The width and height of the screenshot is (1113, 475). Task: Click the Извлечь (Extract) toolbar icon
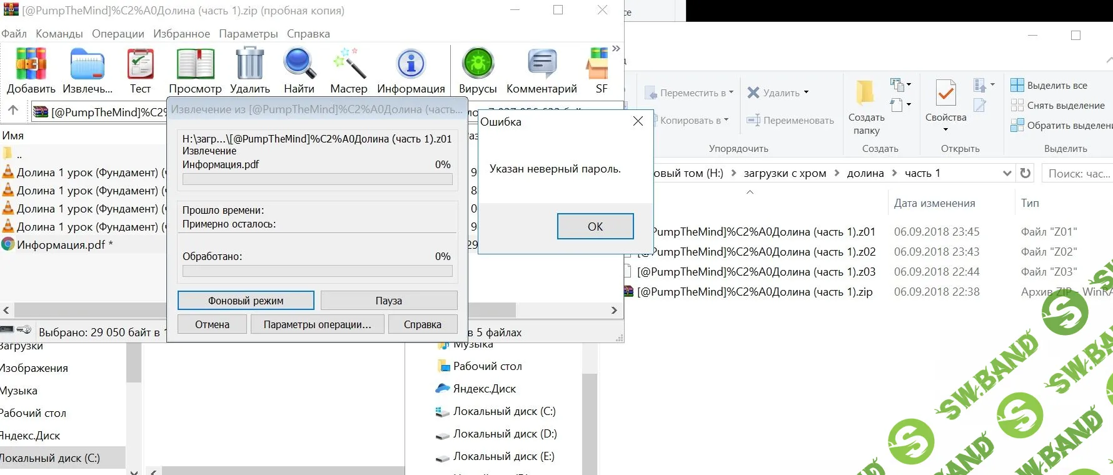[x=88, y=65]
